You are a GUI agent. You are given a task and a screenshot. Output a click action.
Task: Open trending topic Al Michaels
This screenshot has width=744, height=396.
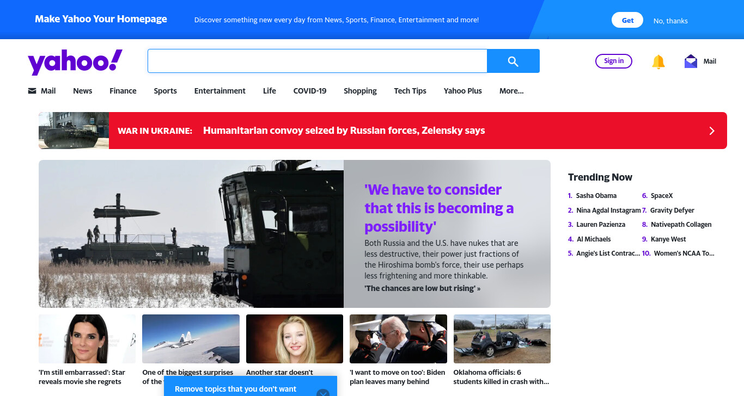point(594,239)
